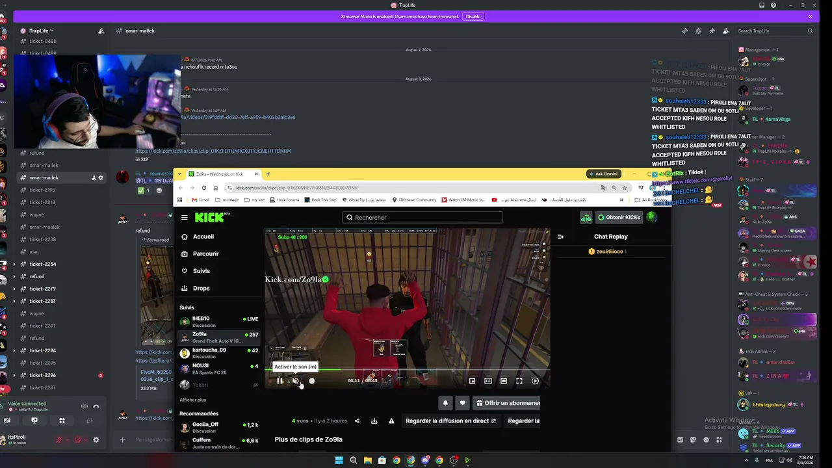Toggle picture-in-picture in the Kick player
832x468 pixels.
point(473,381)
